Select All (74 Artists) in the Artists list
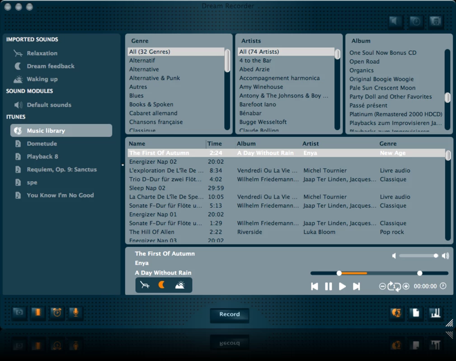Screen dimensions: 456x361 pyautogui.click(x=286, y=52)
